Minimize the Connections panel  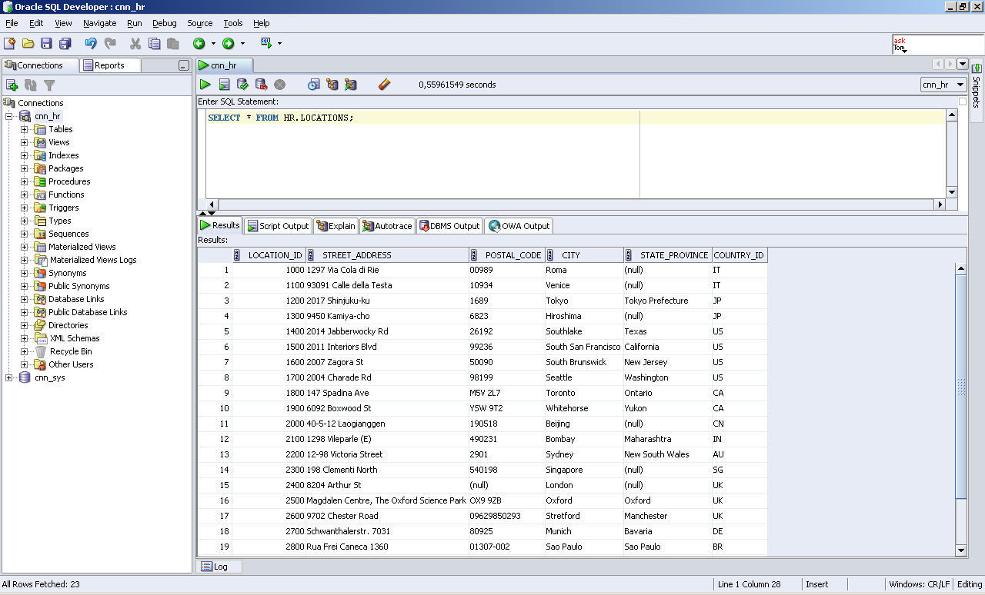coord(183,66)
